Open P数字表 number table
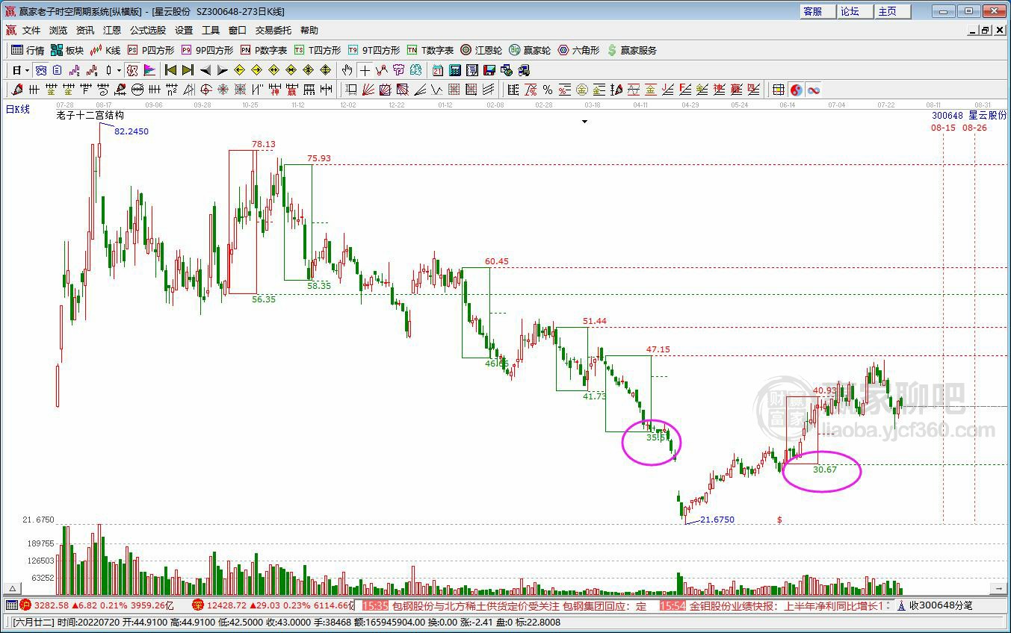This screenshot has width=1011, height=633. coord(264,50)
